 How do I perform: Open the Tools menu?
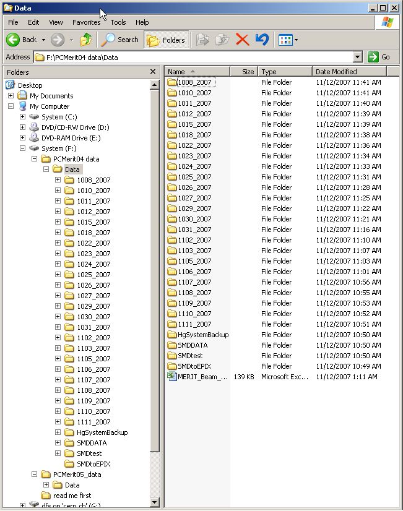tap(118, 22)
